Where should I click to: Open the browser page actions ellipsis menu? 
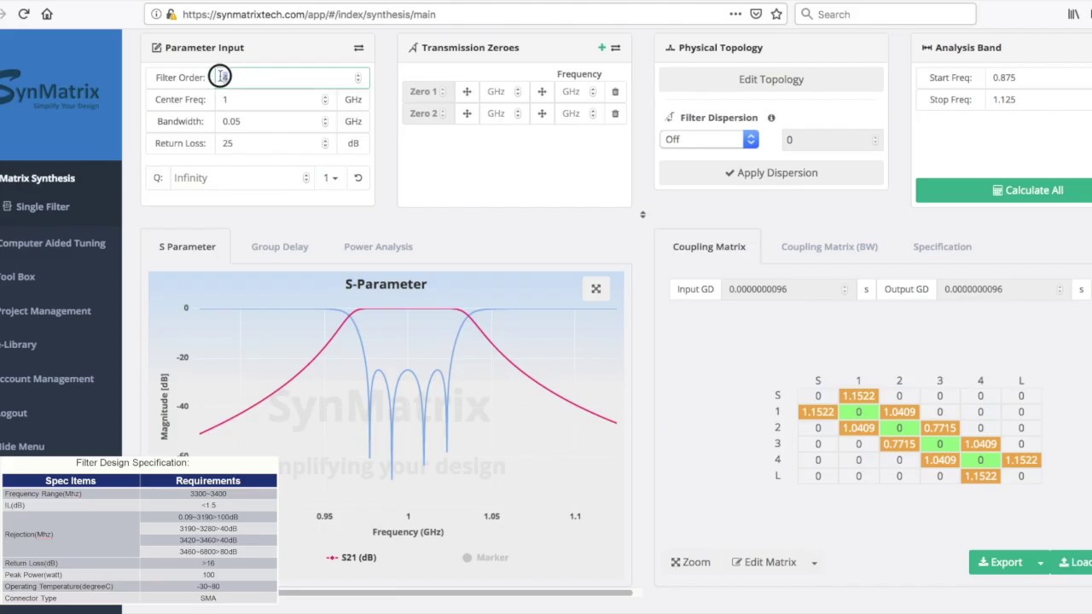(735, 14)
